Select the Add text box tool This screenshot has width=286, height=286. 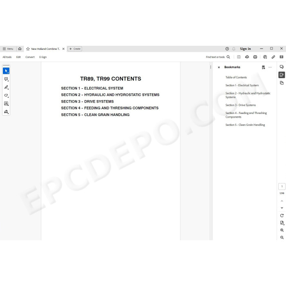tap(6, 103)
